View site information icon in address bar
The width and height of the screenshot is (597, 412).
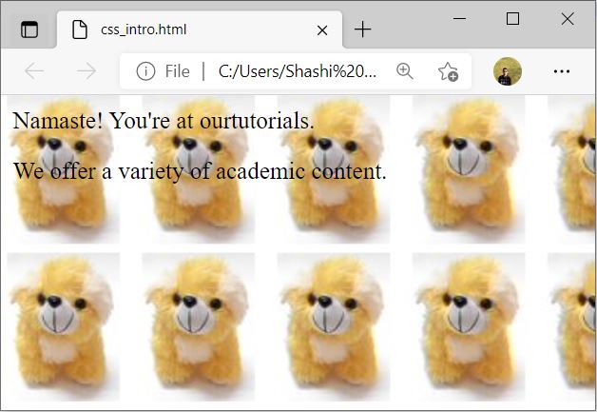(x=145, y=71)
